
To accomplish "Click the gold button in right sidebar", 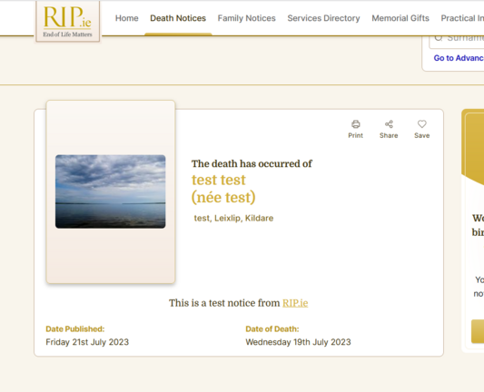I will point(478,331).
